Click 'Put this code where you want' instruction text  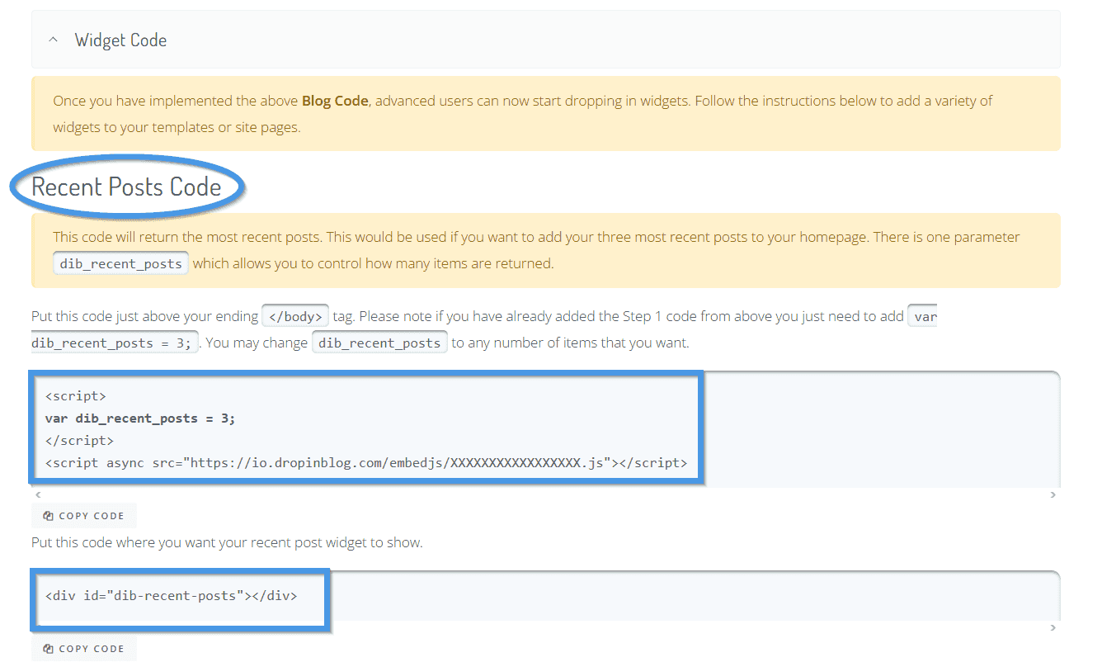[x=227, y=542]
